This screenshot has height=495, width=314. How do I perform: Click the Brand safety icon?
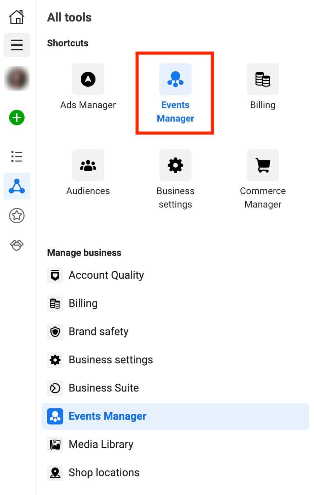pyautogui.click(x=55, y=331)
